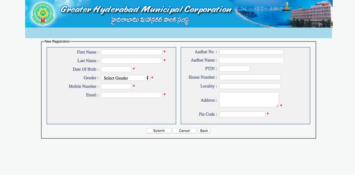The height and width of the screenshot is (175, 355).
Task: Click the Mobile Number input field
Action: (116, 86)
